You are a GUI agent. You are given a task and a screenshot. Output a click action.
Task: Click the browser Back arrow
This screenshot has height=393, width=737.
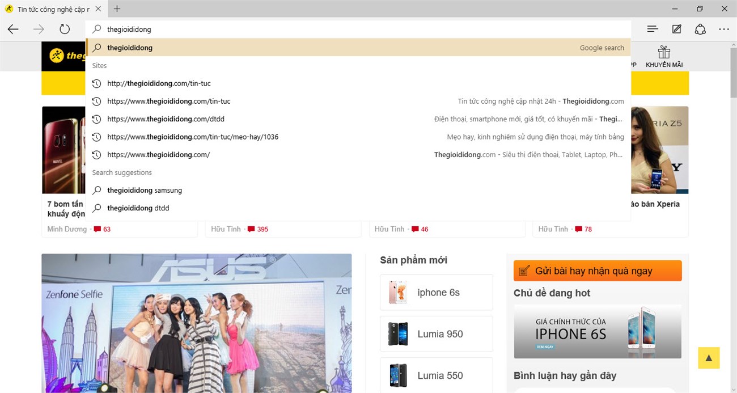[13, 29]
